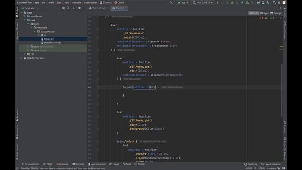The height and width of the screenshot is (170, 302).
Task: Click the warnings count indicator
Action: (x=267, y=18)
